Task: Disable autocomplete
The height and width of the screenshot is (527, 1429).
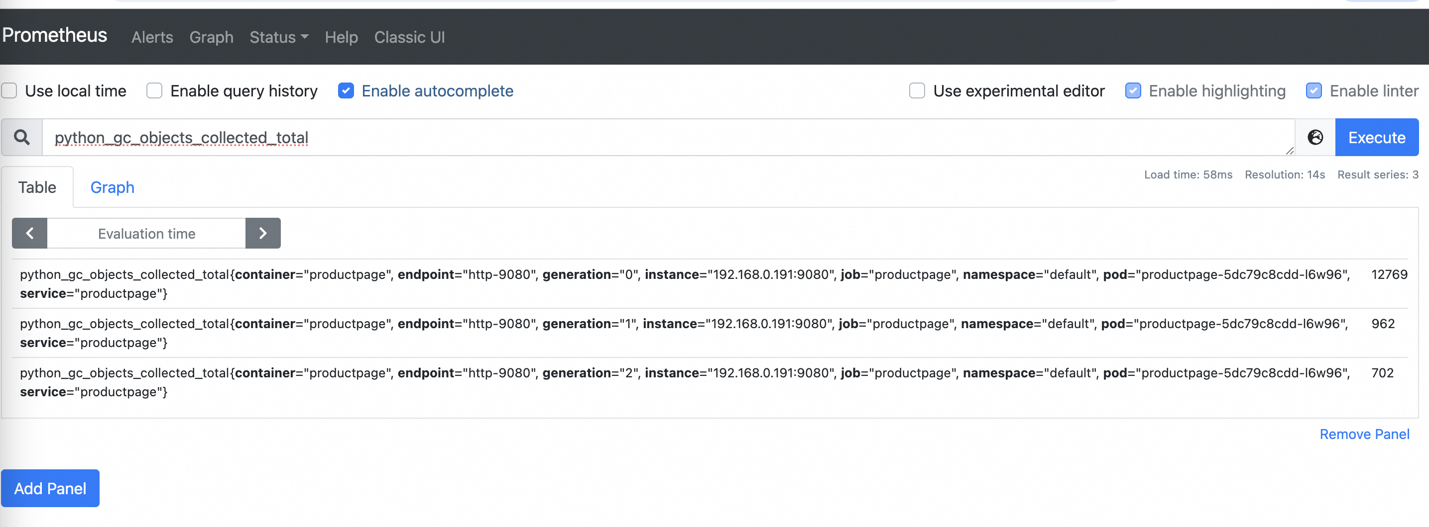Action: [x=346, y=90]
